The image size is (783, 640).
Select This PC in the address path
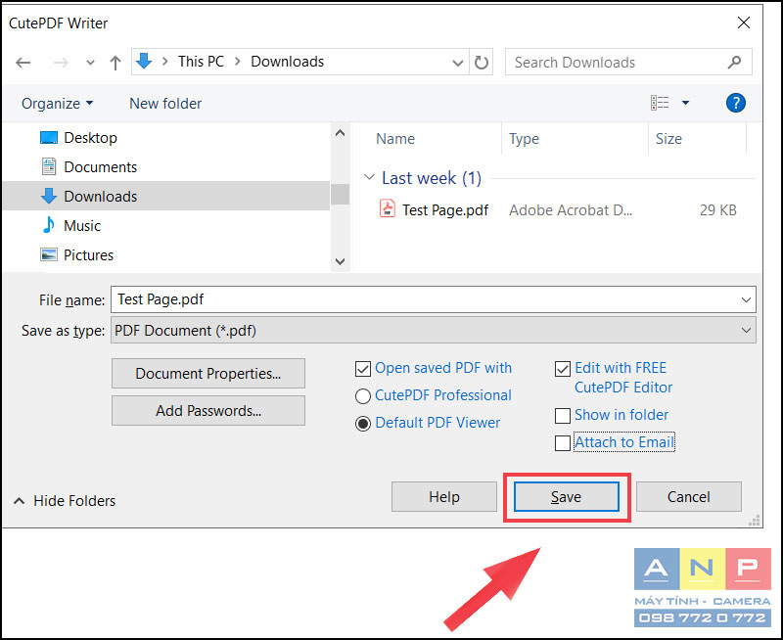point(201,62)
